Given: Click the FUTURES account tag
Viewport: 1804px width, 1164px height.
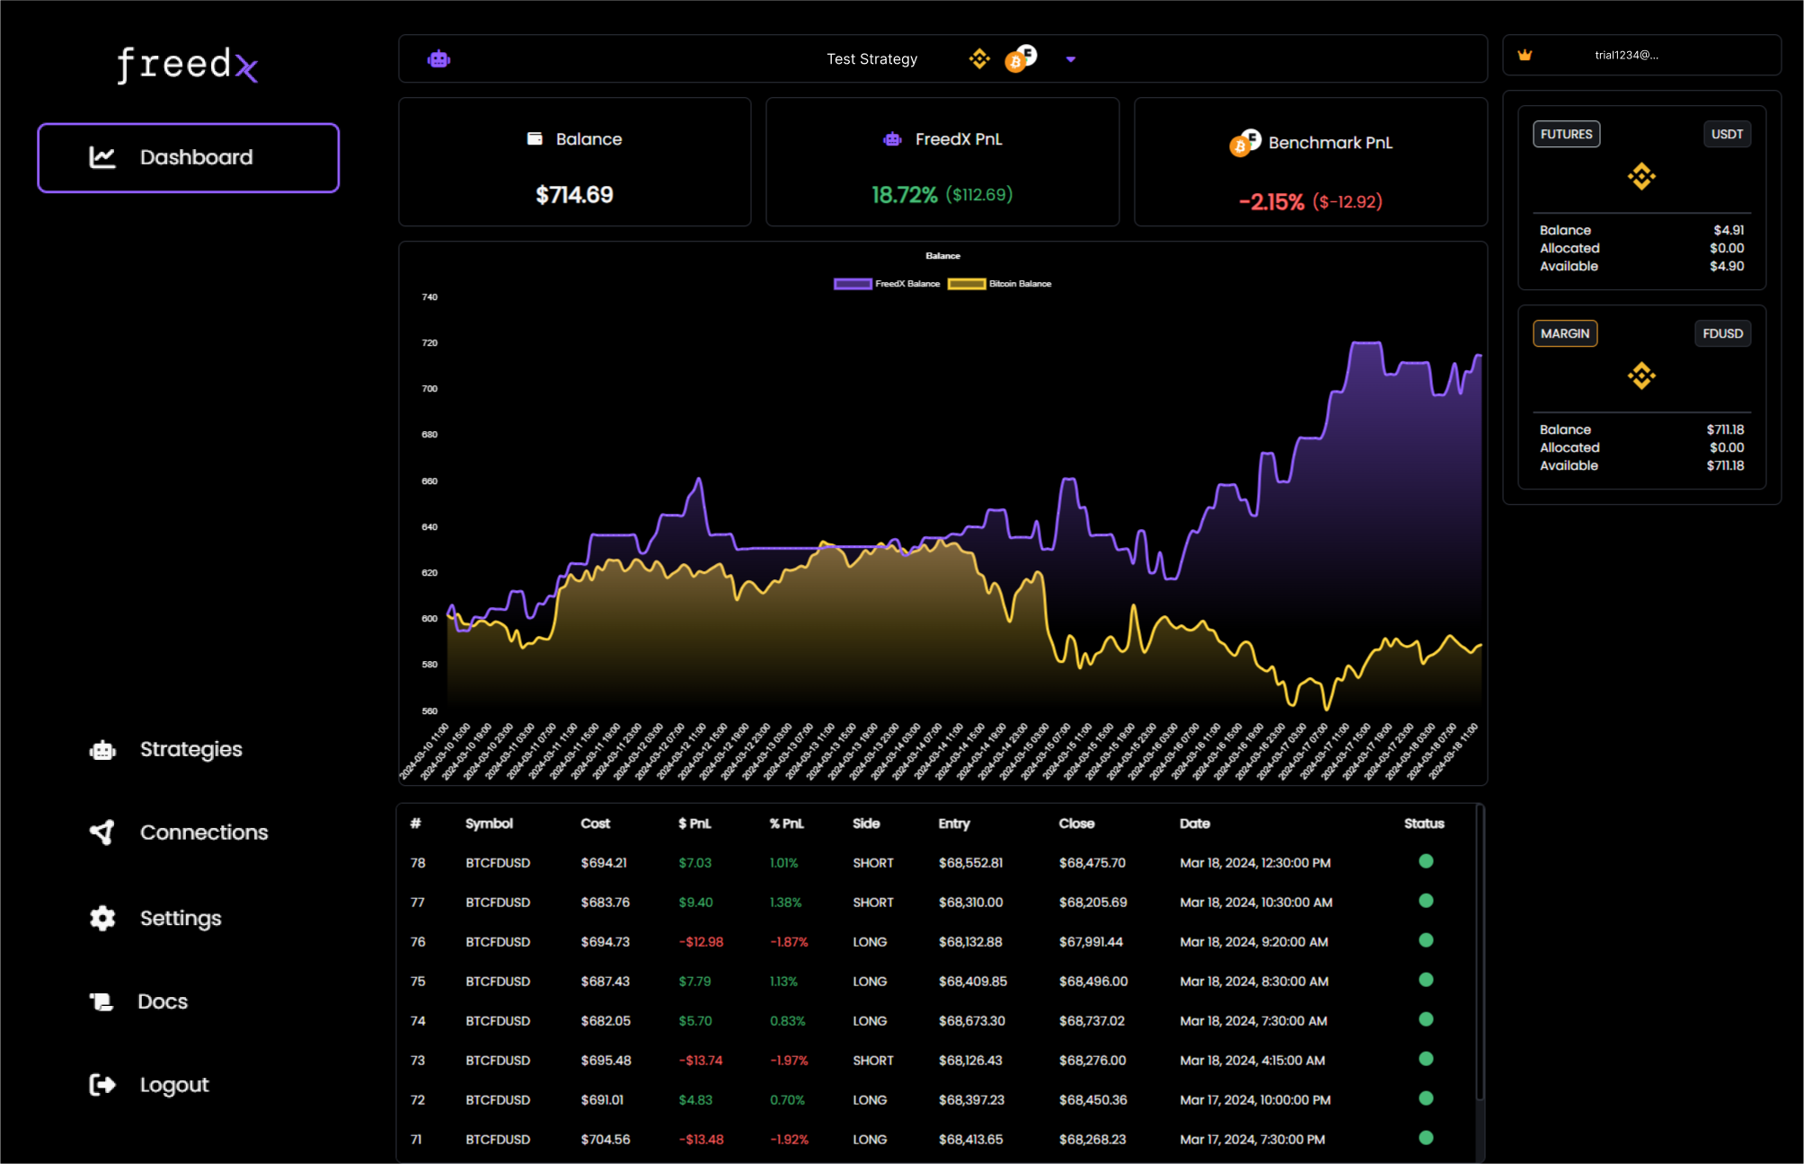Looking at the screenshot, I should 1566,134.
